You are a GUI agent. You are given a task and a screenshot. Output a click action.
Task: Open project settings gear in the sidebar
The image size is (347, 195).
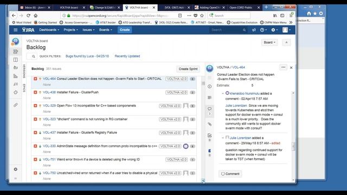pos(16,170)
